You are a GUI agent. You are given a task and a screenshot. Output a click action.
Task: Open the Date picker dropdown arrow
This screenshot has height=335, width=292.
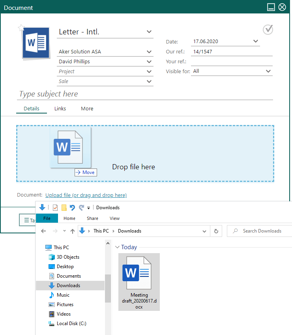(256, 41)
